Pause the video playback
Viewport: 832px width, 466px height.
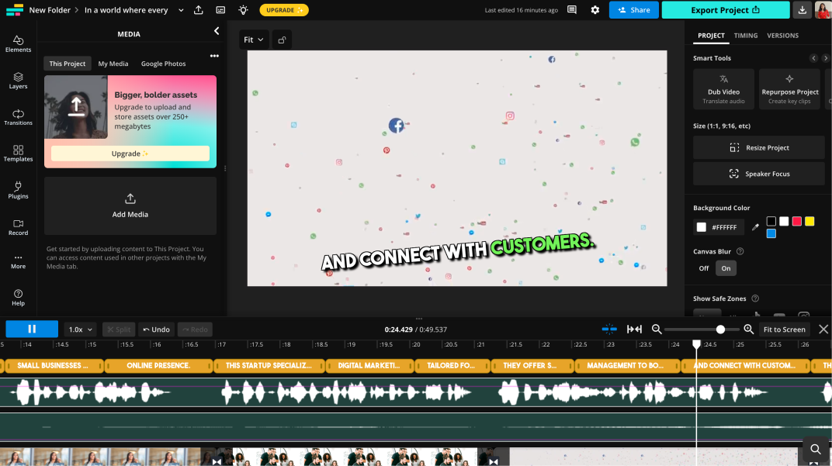(x=32, y=330)
